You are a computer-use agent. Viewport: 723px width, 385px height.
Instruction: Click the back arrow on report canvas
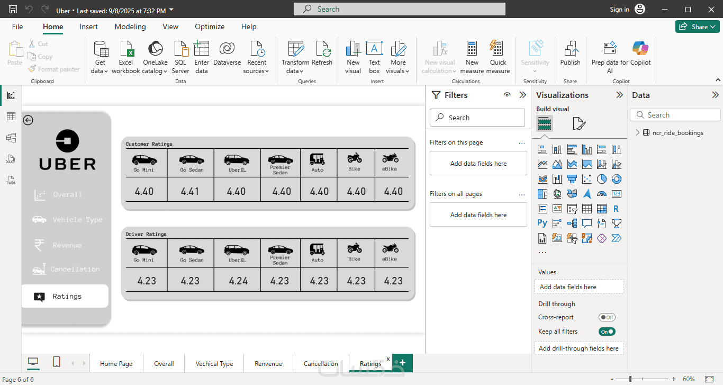click(28, 120)
